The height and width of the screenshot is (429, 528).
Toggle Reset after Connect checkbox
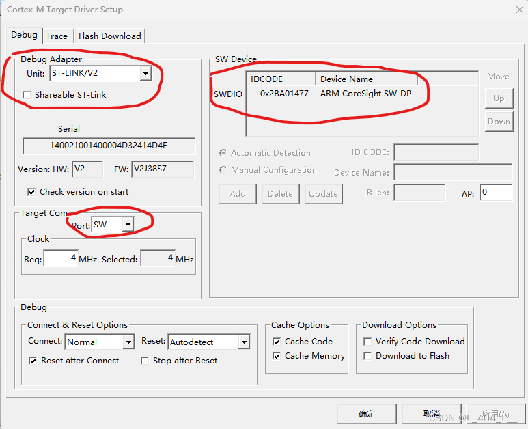pyautogui.click(x=33, y=361)
